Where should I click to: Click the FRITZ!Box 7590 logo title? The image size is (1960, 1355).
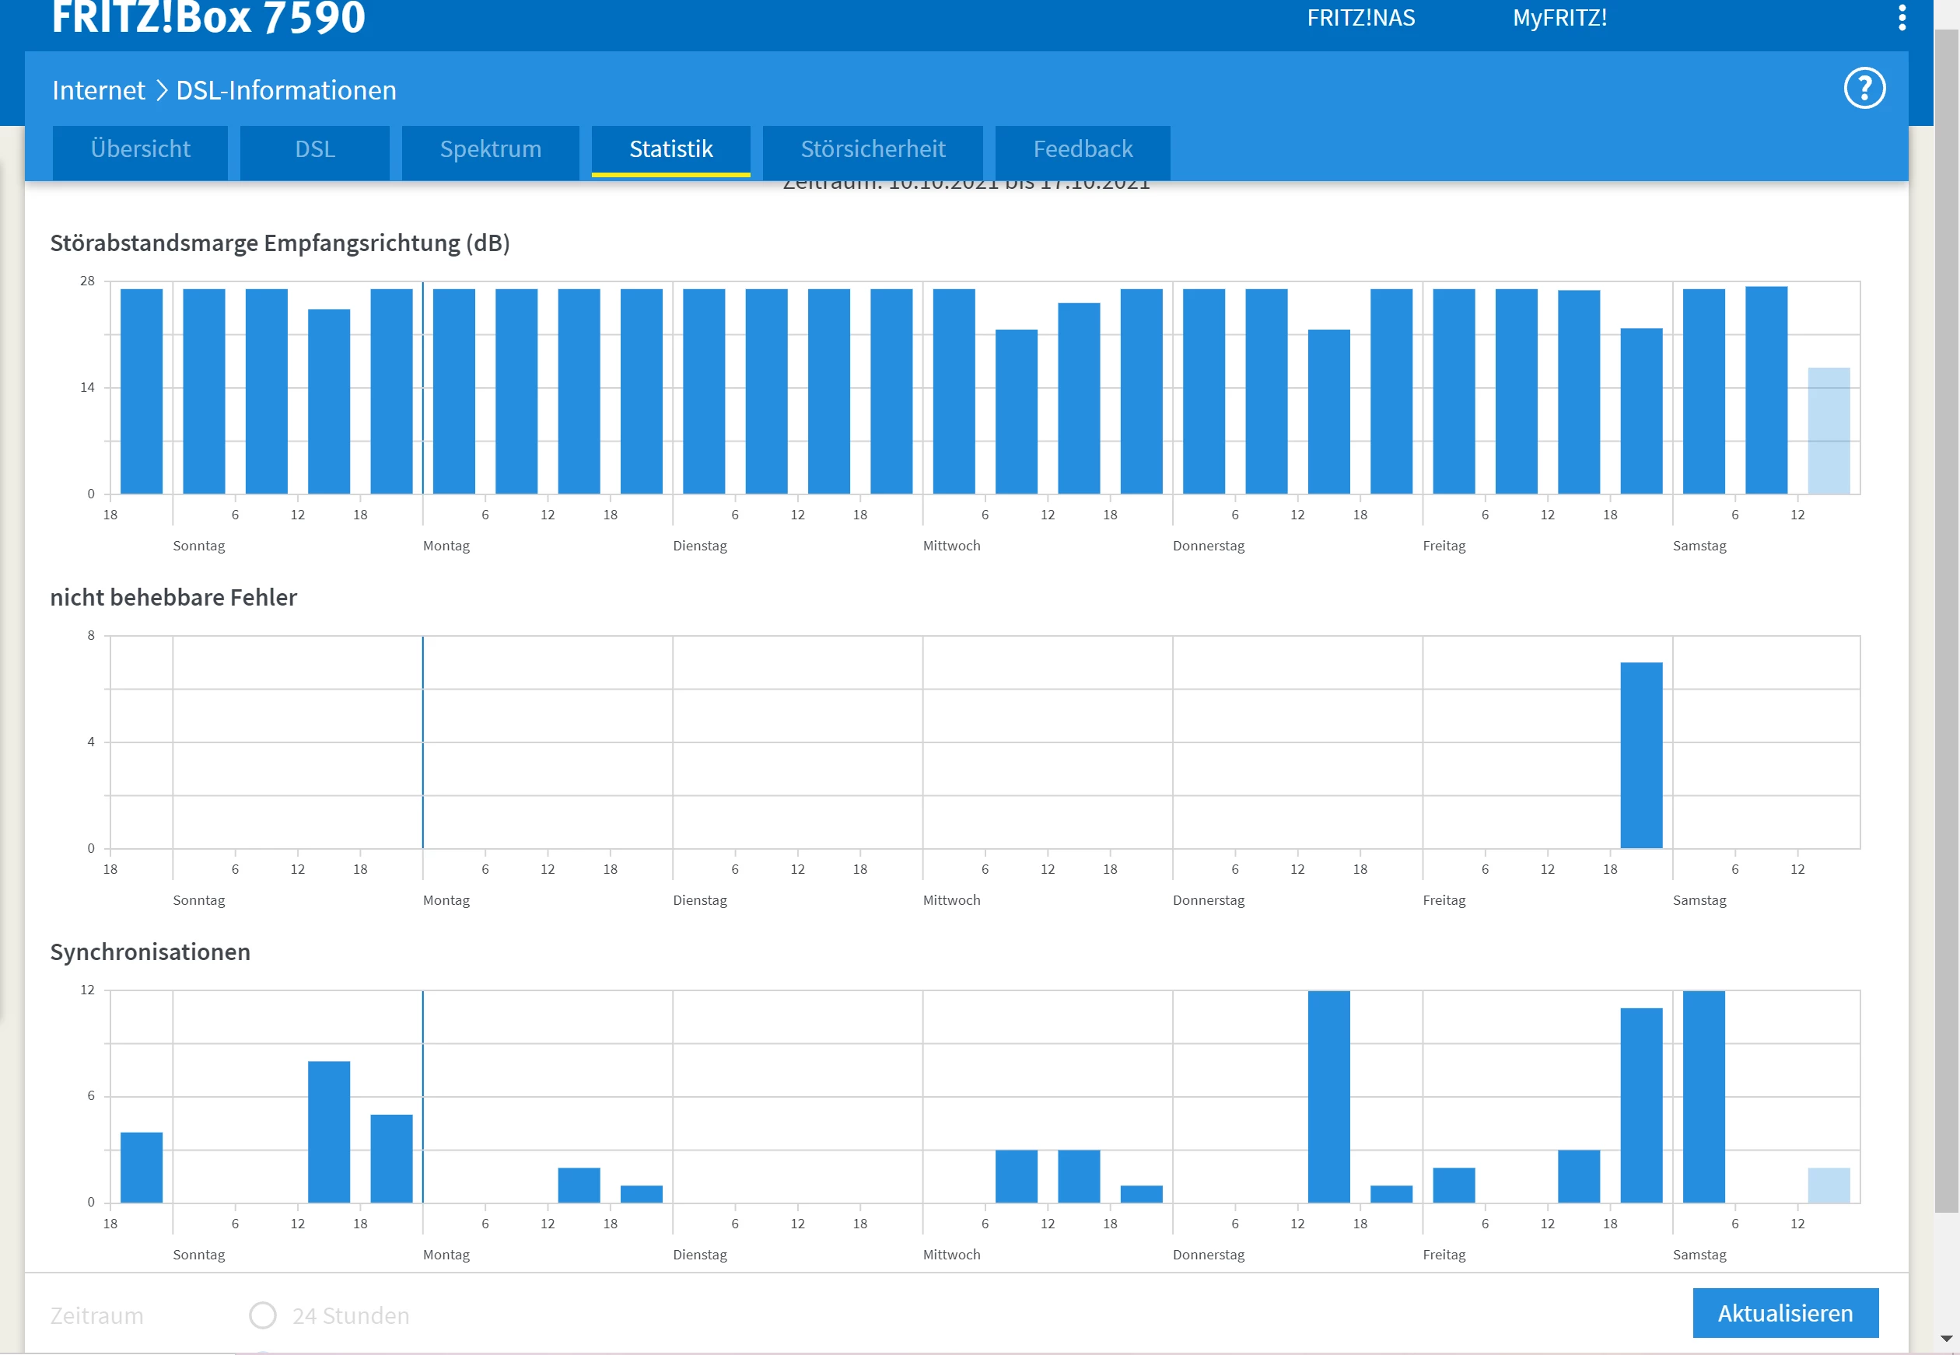(x=208, y=18)
